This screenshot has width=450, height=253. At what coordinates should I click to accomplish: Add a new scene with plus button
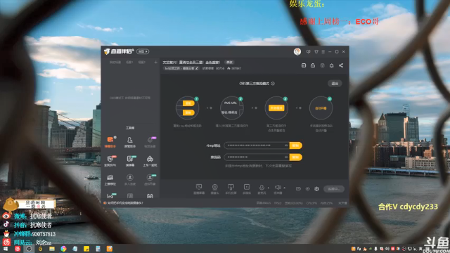[x=155, y=63]
